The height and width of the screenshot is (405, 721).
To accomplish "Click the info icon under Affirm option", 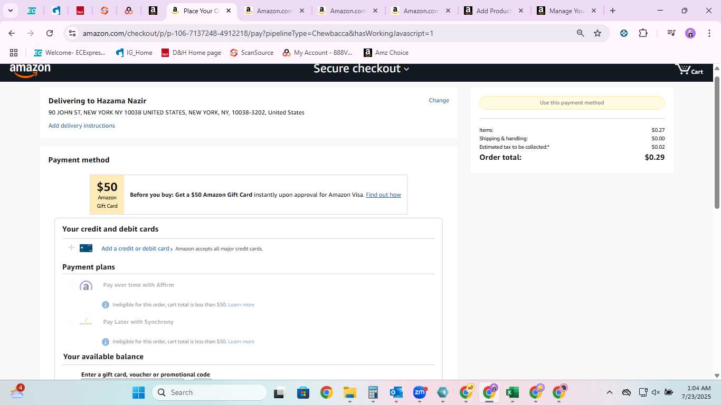I will click(106, 305).
